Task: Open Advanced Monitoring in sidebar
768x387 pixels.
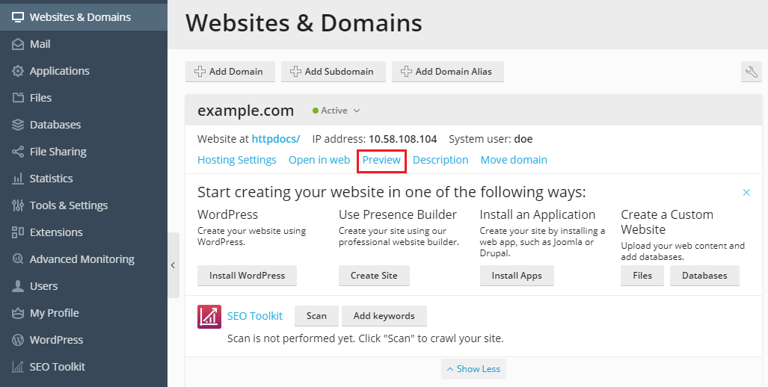Action: pyautogui.click(x=84, y=259)
